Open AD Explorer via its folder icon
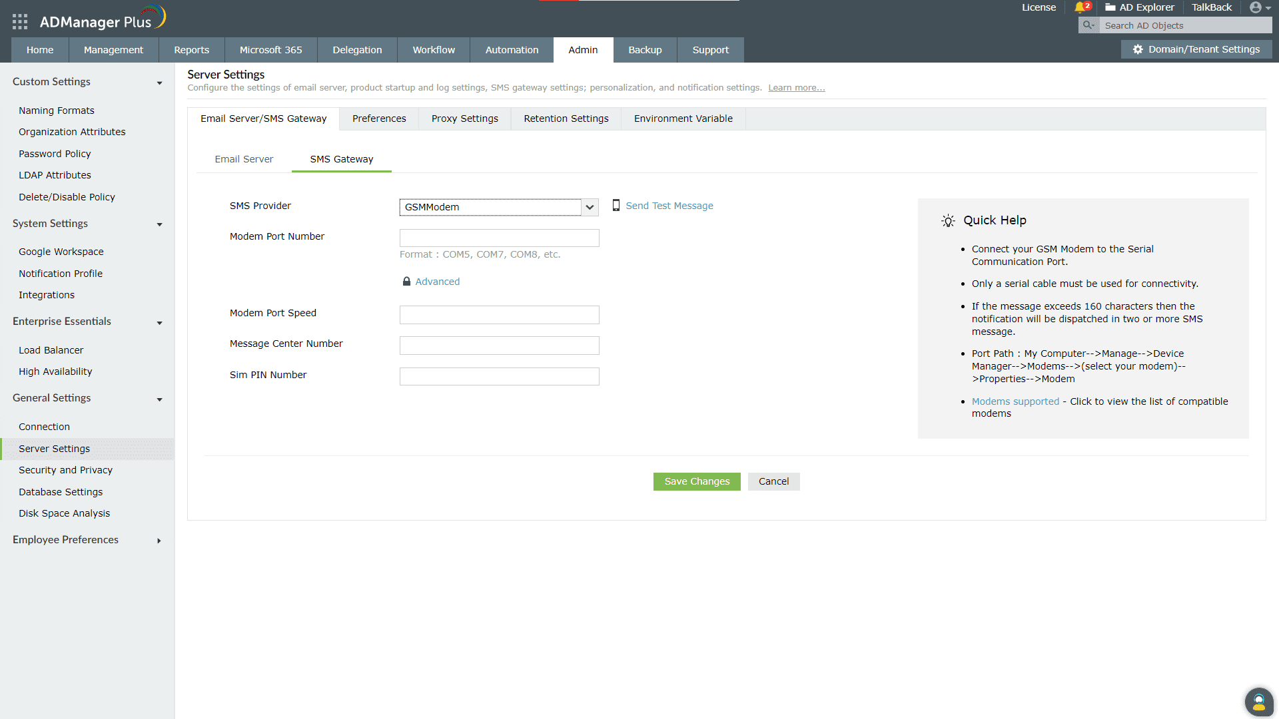The width and height of the screenshot is (1279, 719). point(1109,7)
